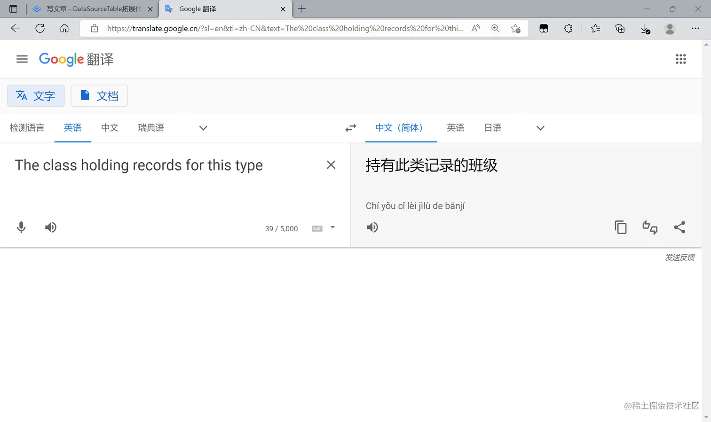This screenshot has width=711, height=422.
Task: Open Downloads panel
Action: (x=645, y=29)
